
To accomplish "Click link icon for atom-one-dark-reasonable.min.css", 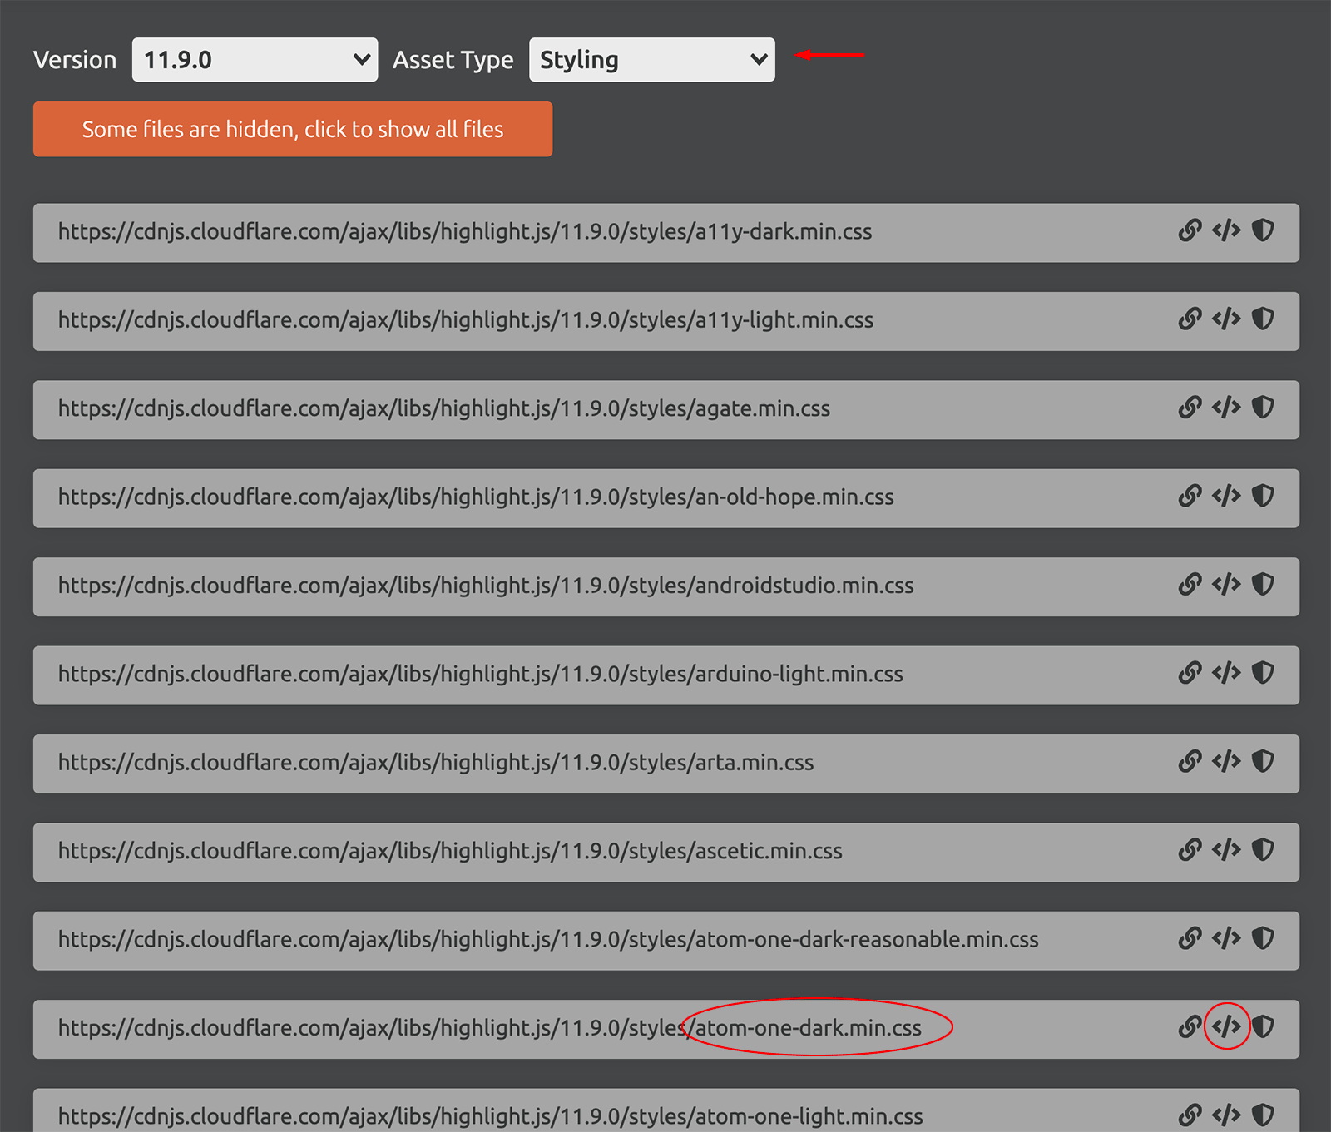I will pos(1190,939).
